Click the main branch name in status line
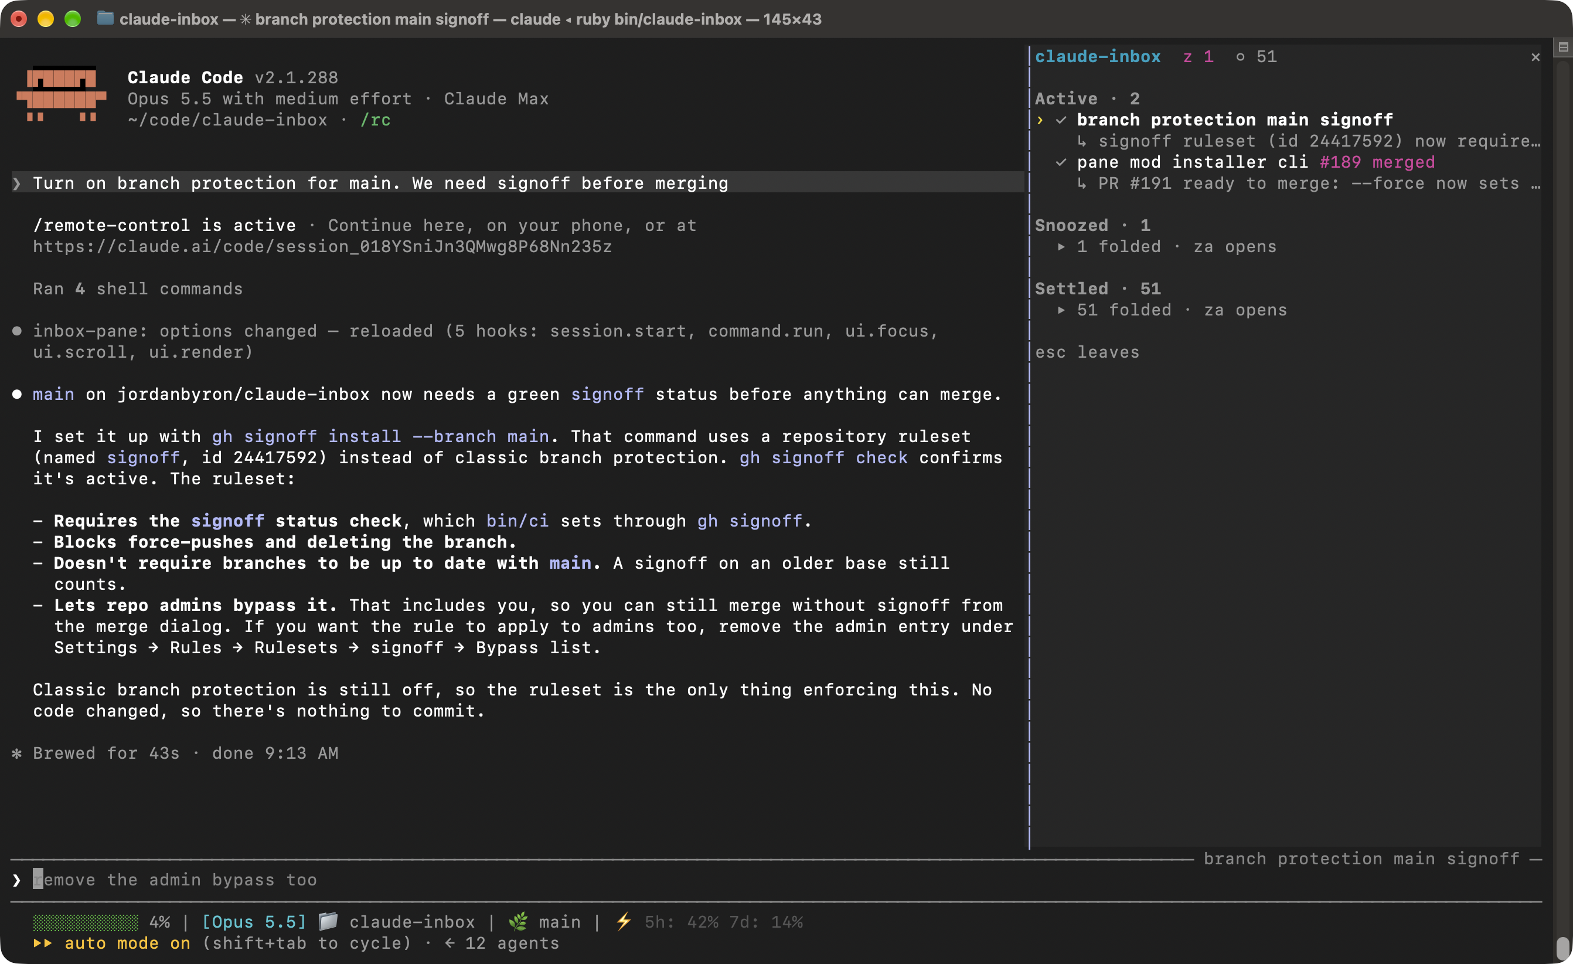Image resolution: width=1573 pixels, height=964 pixels. (x=560, y=922)
